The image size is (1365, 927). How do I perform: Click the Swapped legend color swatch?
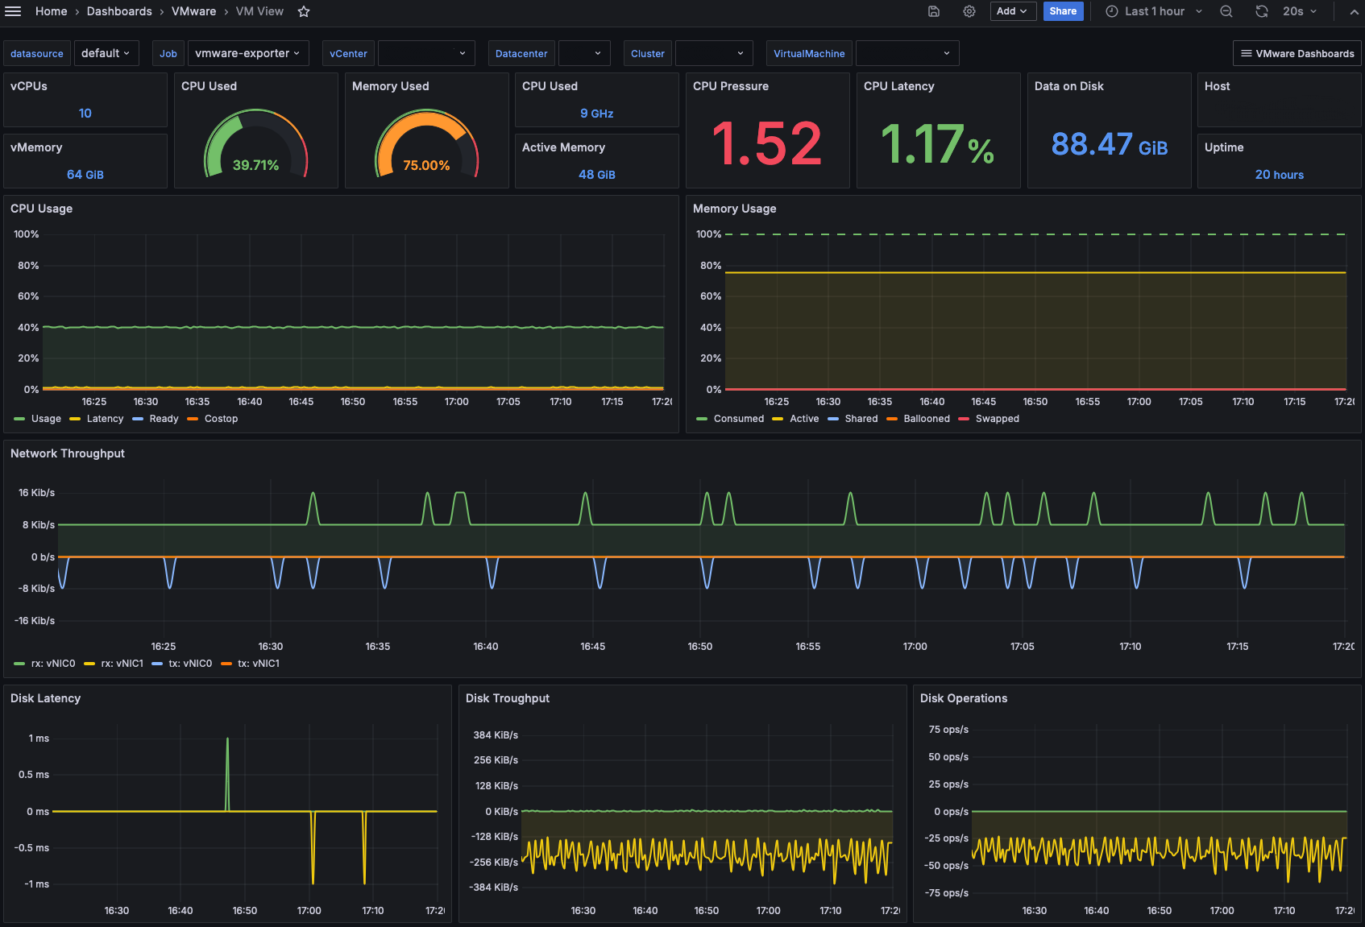[x=964, y=419]
